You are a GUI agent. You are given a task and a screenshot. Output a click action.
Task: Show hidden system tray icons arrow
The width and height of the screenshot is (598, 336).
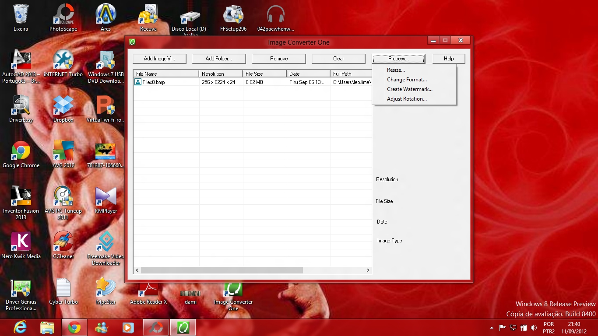coord(492,328)
